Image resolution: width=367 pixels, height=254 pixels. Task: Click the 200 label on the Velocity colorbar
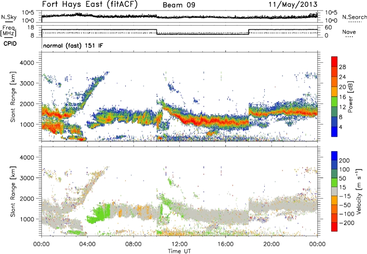click(x=345, y=160)
